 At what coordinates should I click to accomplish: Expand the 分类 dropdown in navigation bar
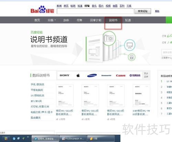click(x=52, y=20)
